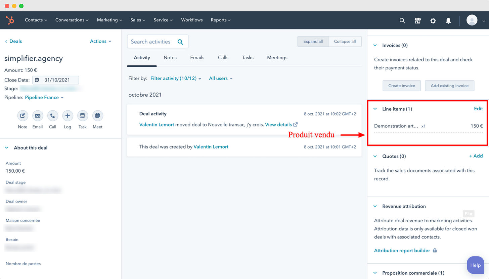Switch to the Emails tab
489x279 pixels.
(197, 58)
